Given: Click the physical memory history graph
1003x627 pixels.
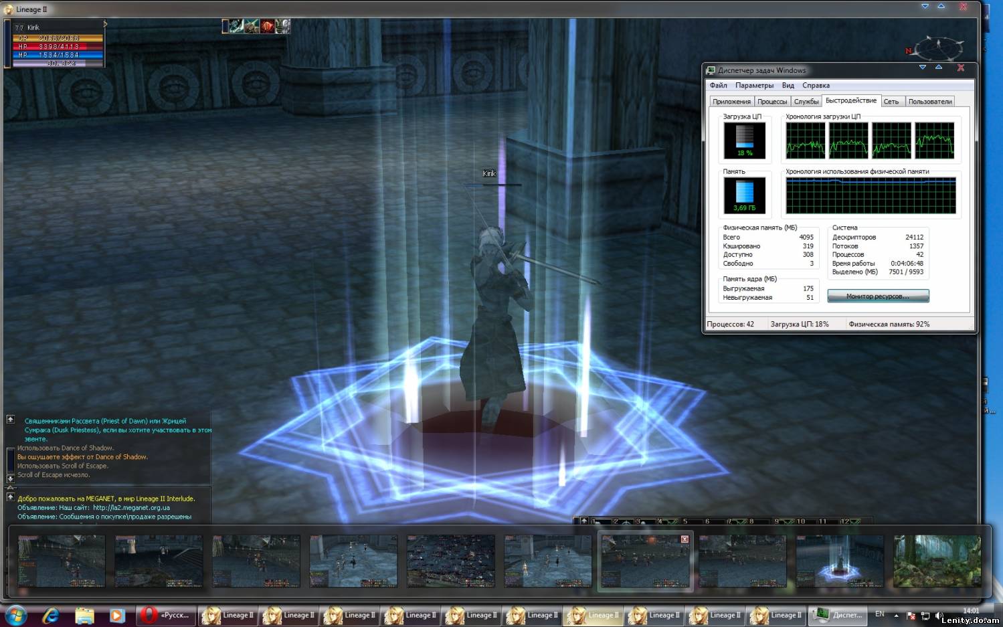Looking at the screenshot, I should [871, 195].
